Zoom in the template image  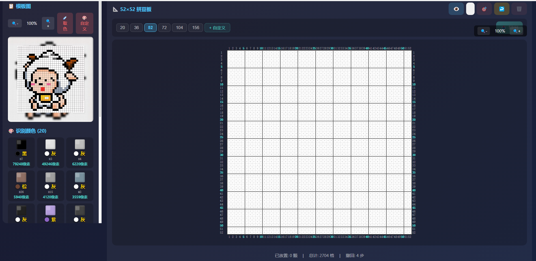(48, 23)
